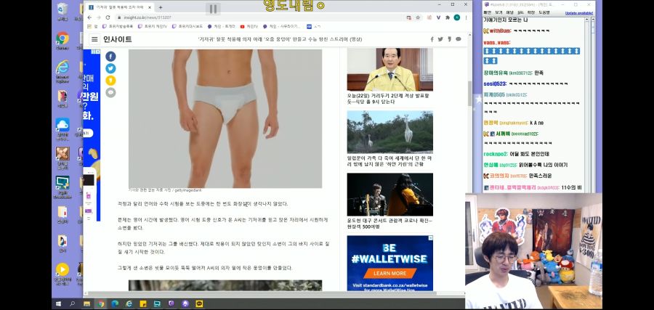Click the Chrome icon in the taskbar
The height and width of the screenshot is (310, 654).
(101, 303)
